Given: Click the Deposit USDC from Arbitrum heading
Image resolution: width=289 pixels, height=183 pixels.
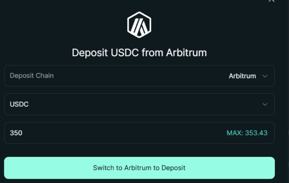Looking at the screenshot, I should coord(139,53).
